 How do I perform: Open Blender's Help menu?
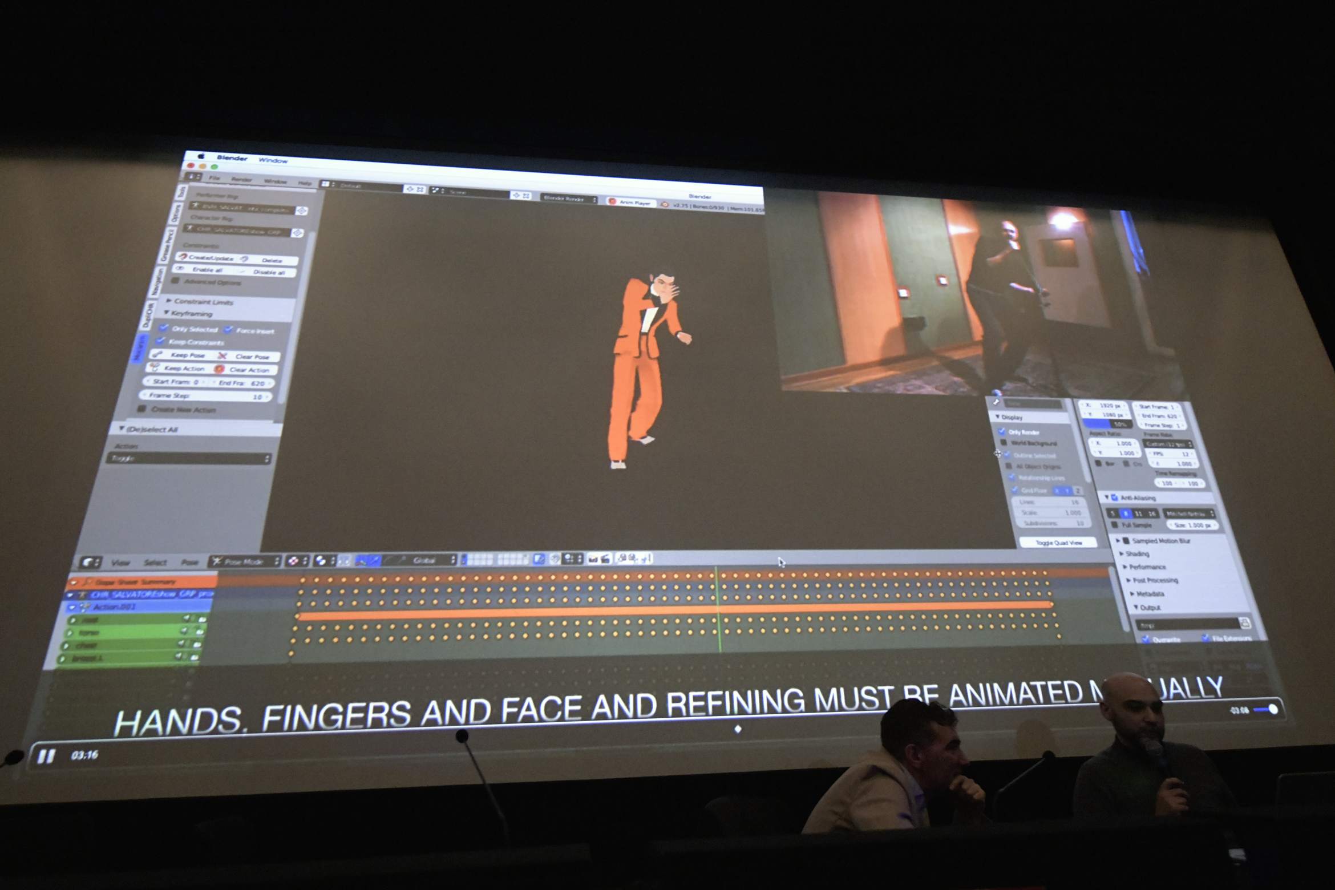[305, 183]
